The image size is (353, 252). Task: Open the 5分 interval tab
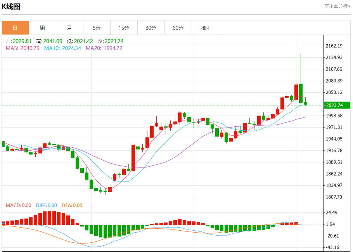click(x=97, y=28)
